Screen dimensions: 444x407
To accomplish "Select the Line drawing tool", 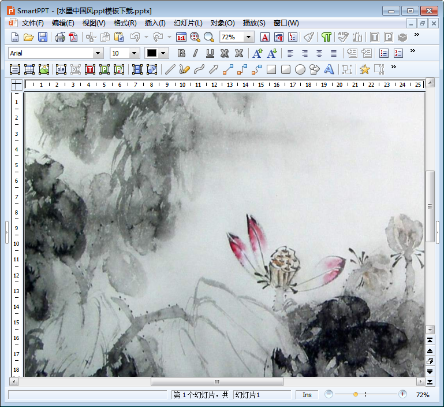I will click(x=170, y=69).
